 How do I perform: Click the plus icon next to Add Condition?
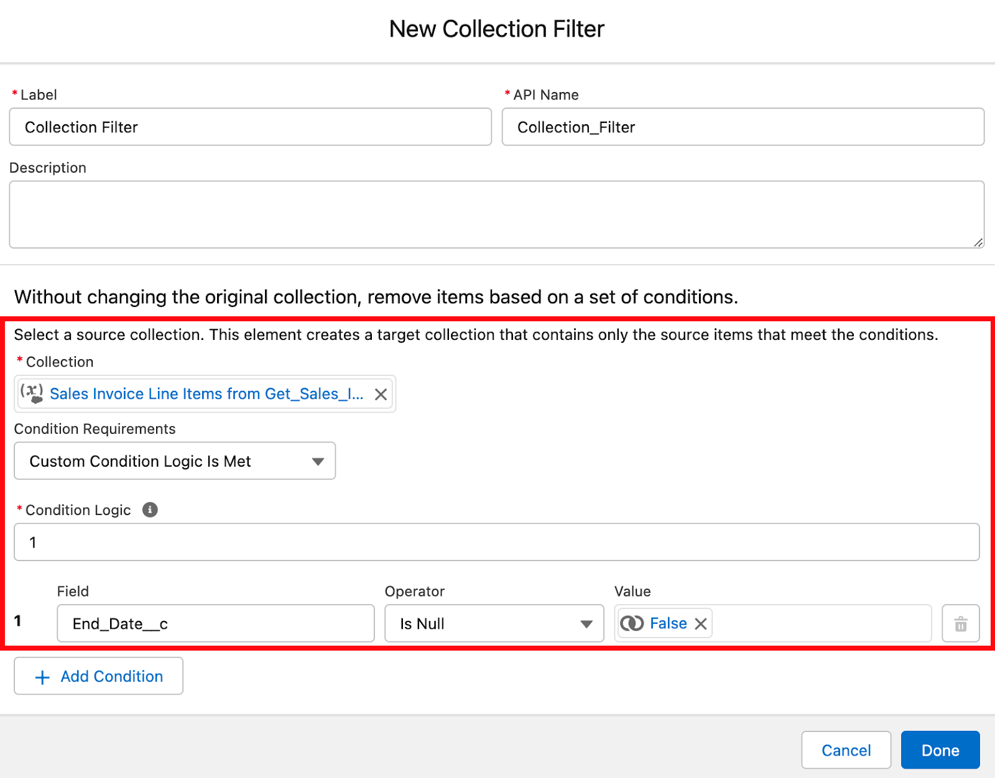[x=42, y=676]
